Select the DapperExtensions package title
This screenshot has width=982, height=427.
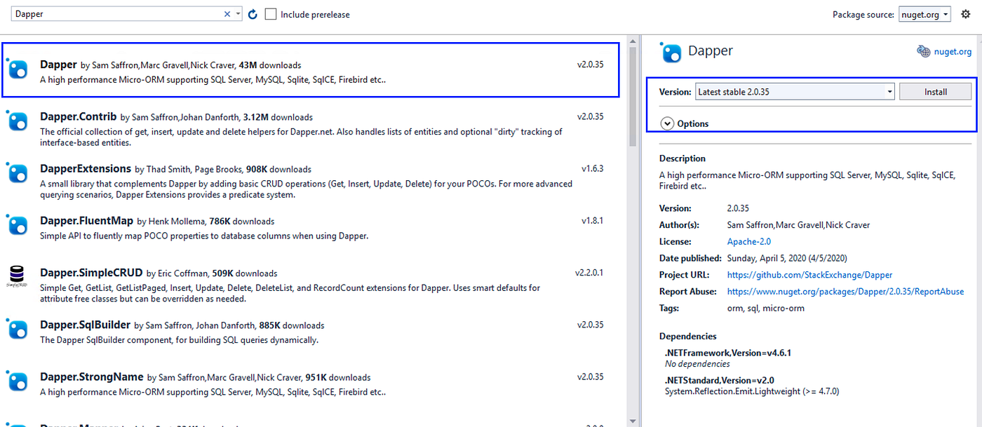[86, 168]
